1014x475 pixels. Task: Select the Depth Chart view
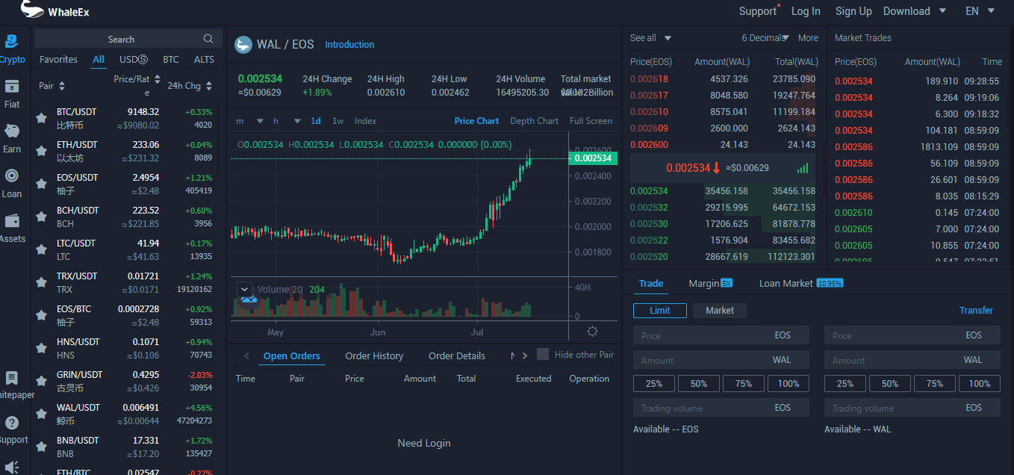pos(534,121)
